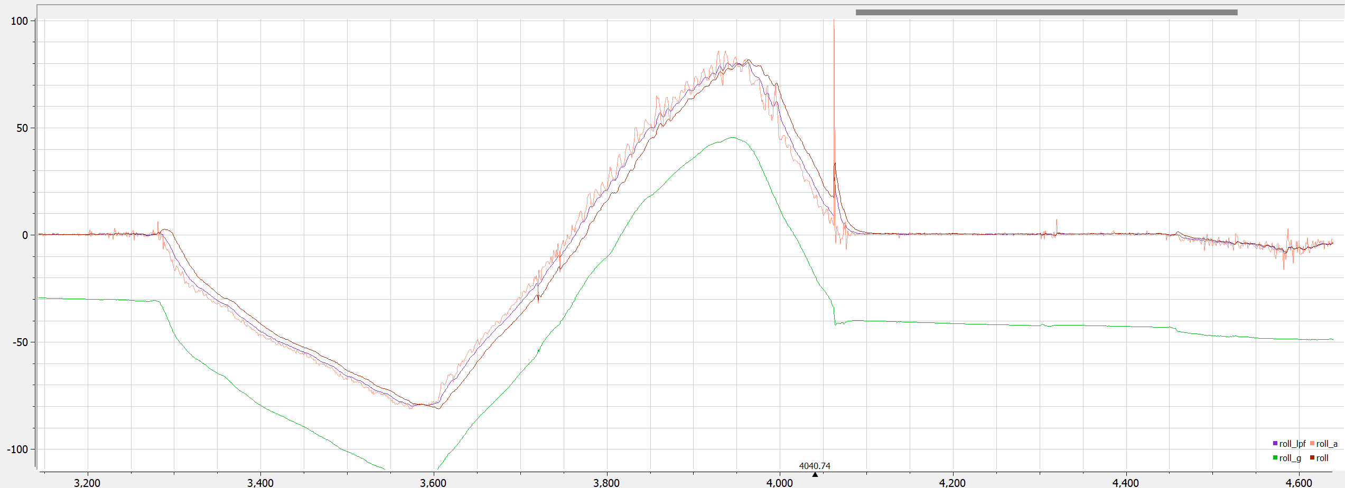Click the 3,400 x-axis tick label
The height and width of the screenshot is (488, 1345).
point(260,483)
